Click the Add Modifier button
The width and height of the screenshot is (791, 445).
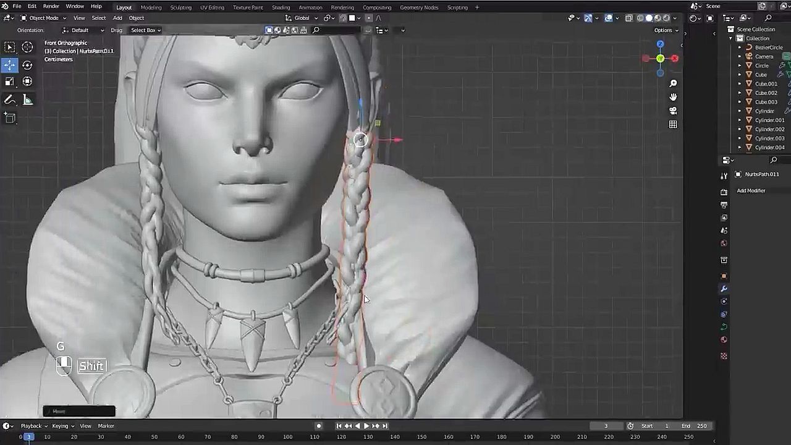[x=751, y=190]
